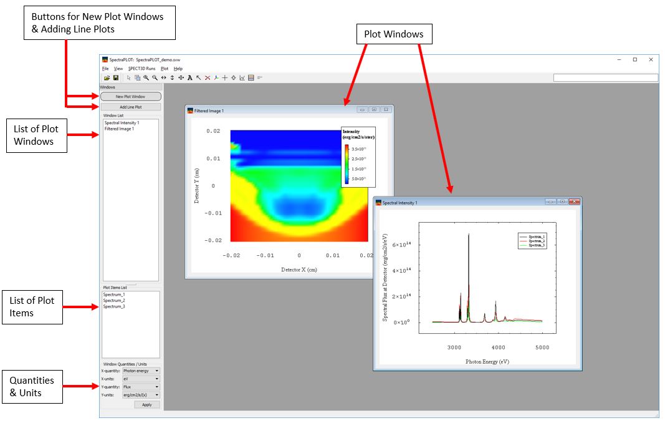Click the Save disk icon
665x423 pixels.
point(115,78)
